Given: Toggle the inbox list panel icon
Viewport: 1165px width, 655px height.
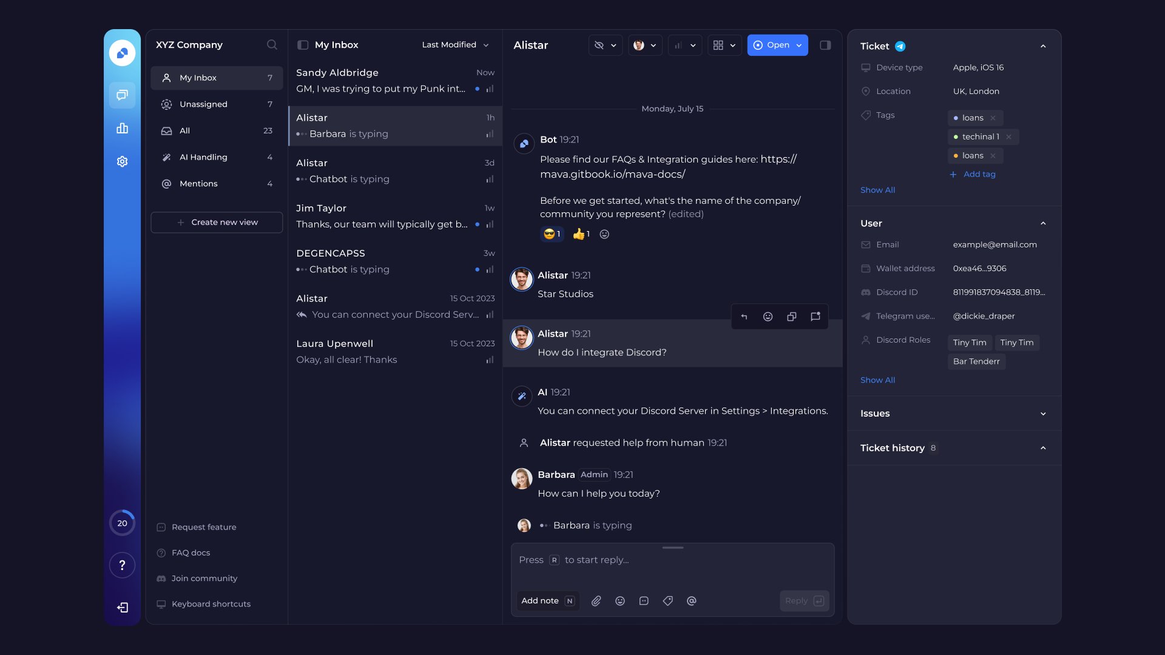Looking at the screenshot, I should (303, 45).
